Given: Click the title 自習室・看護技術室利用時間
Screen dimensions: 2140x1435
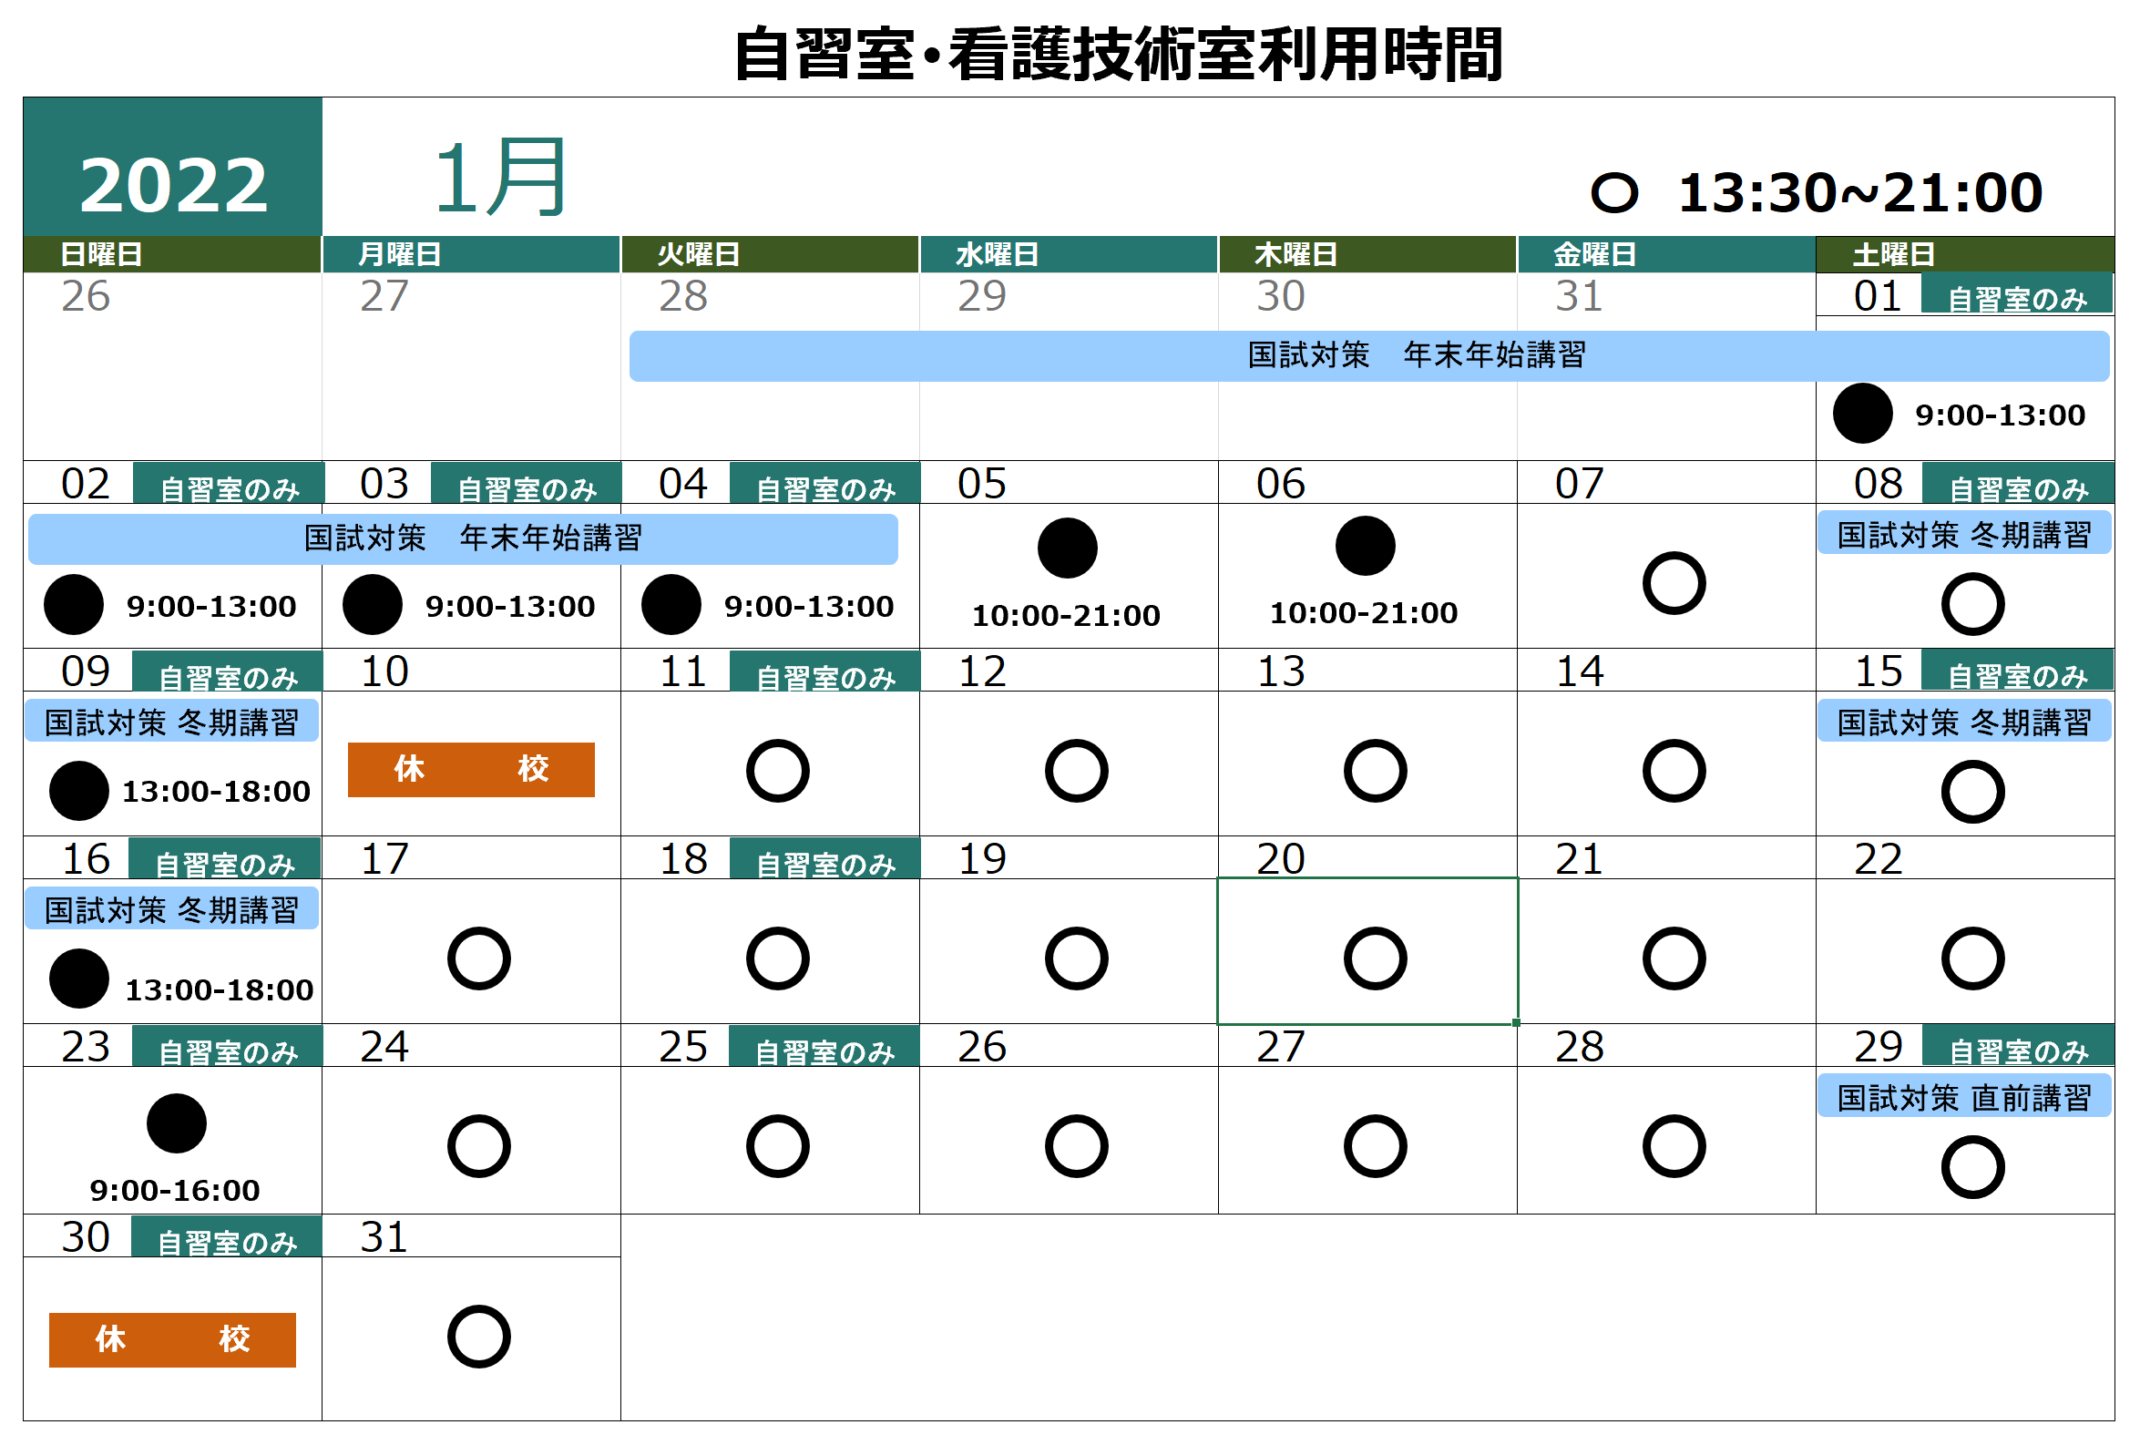Looking at the screenshot, I should pos(1119,55).
